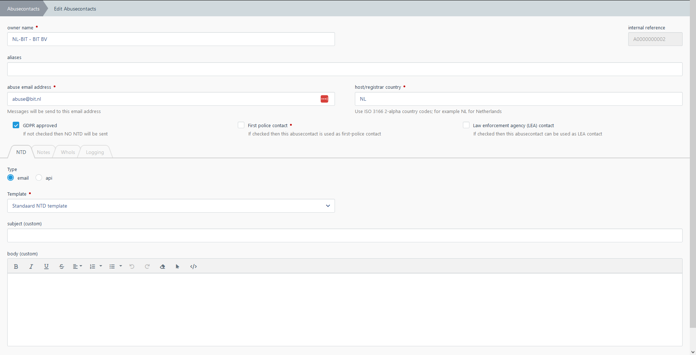
Task: Toggle bold formatting in body editor
Action: [16, 267]
